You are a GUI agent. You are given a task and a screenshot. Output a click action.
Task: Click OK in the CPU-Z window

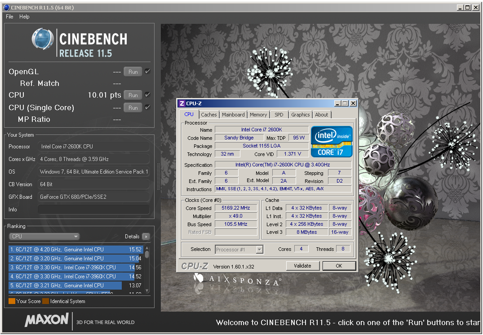coord(339,266)
